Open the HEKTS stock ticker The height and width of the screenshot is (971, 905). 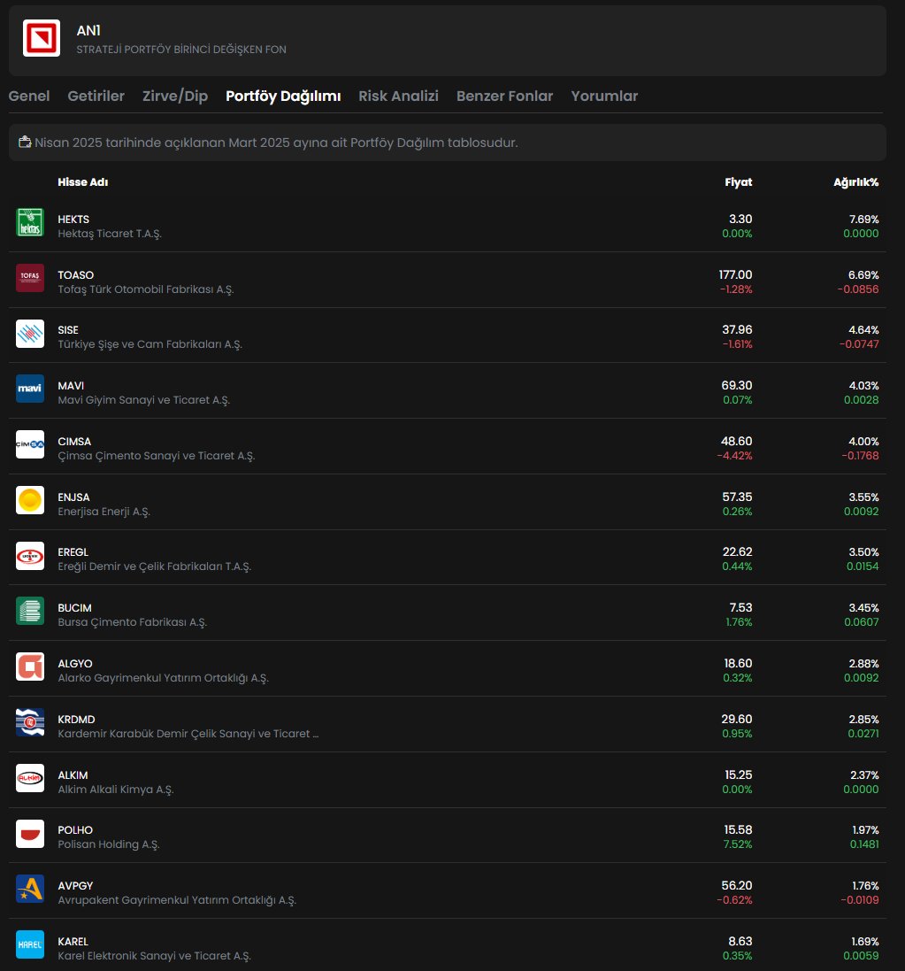pos(73,220)
